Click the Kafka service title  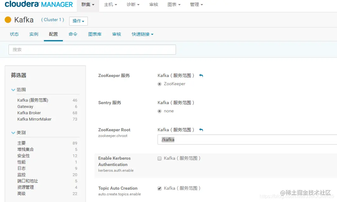[x=24, y=20]
